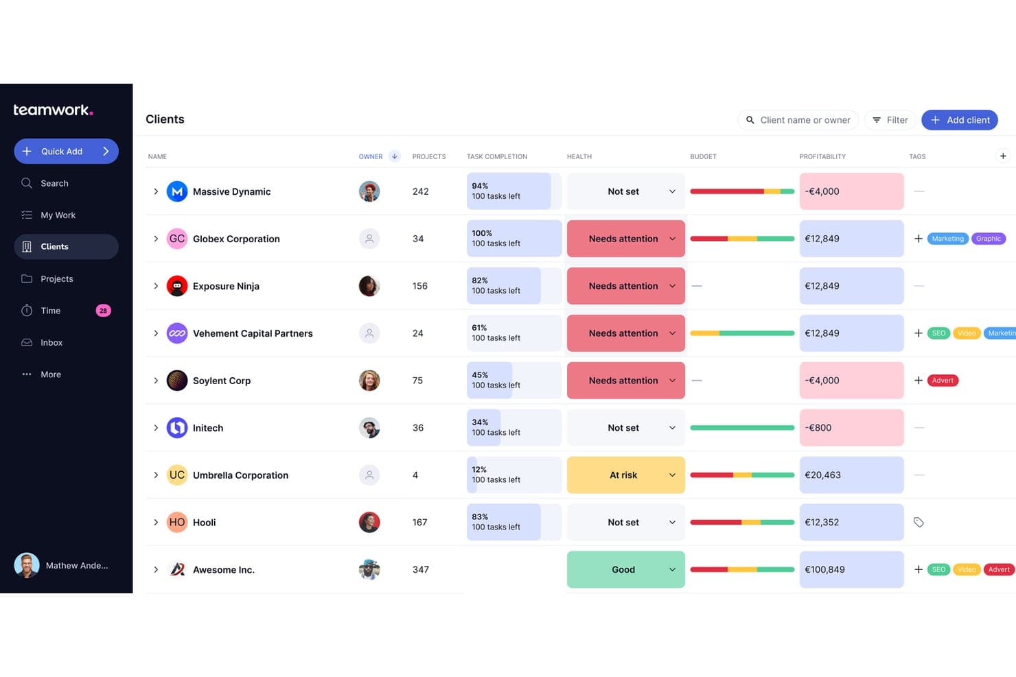The width and height of the screenshot is (1016, 677).
Task: Open the Massive Dynamic client logo
Action: (177, 191)
